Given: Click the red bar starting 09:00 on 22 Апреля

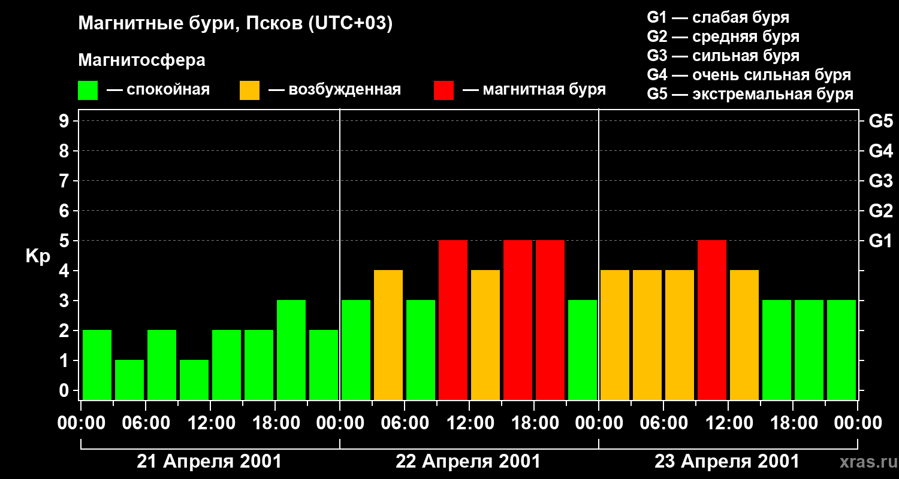Looking at the screenshot, I should click(x=453, y=320).
